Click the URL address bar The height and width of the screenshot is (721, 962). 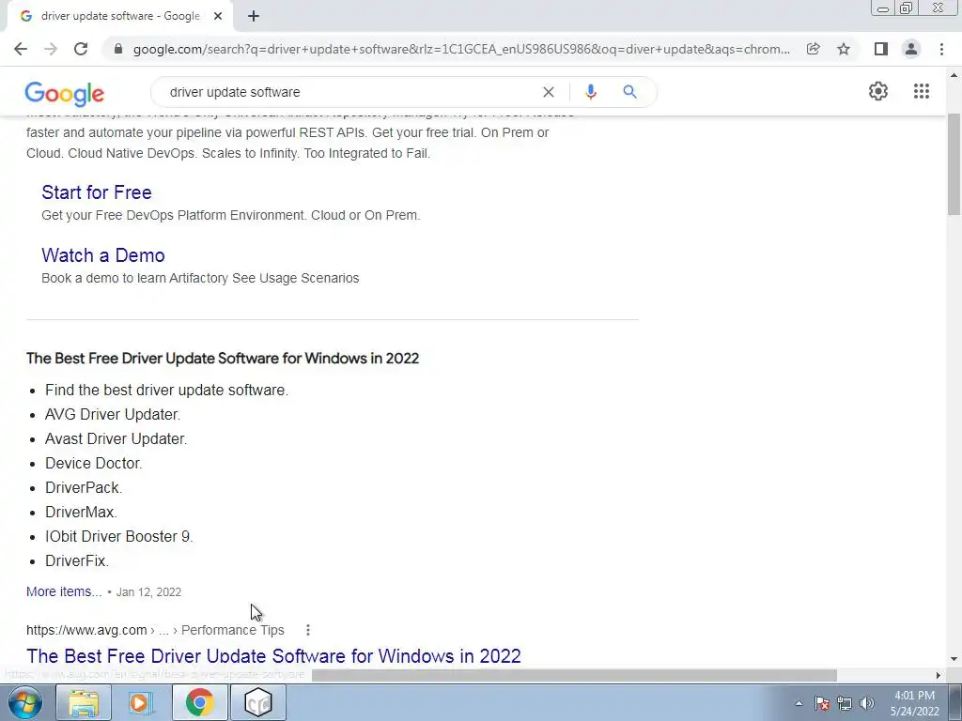point(461,49)
